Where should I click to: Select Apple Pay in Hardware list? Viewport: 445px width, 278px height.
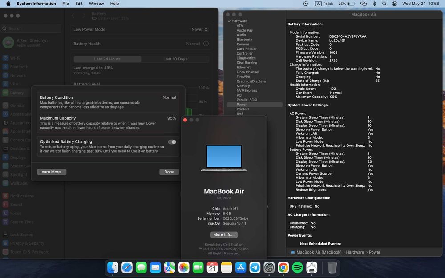click(x=245, y=30)
